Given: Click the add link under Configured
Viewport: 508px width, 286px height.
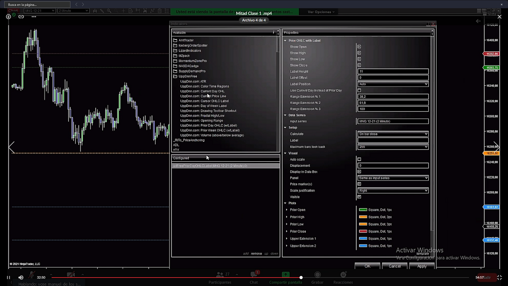Looking at the screenshot, I should point(246,254).
